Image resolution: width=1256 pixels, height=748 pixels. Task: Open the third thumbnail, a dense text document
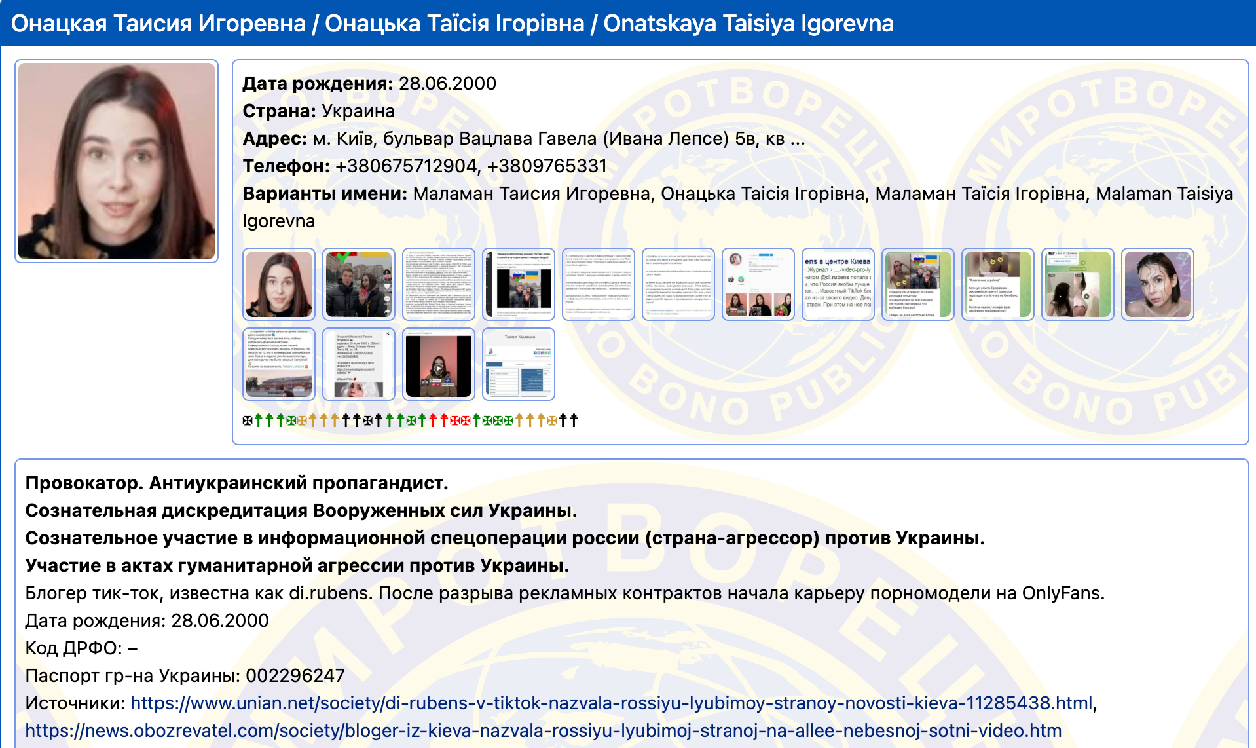(x=439, y=284)
